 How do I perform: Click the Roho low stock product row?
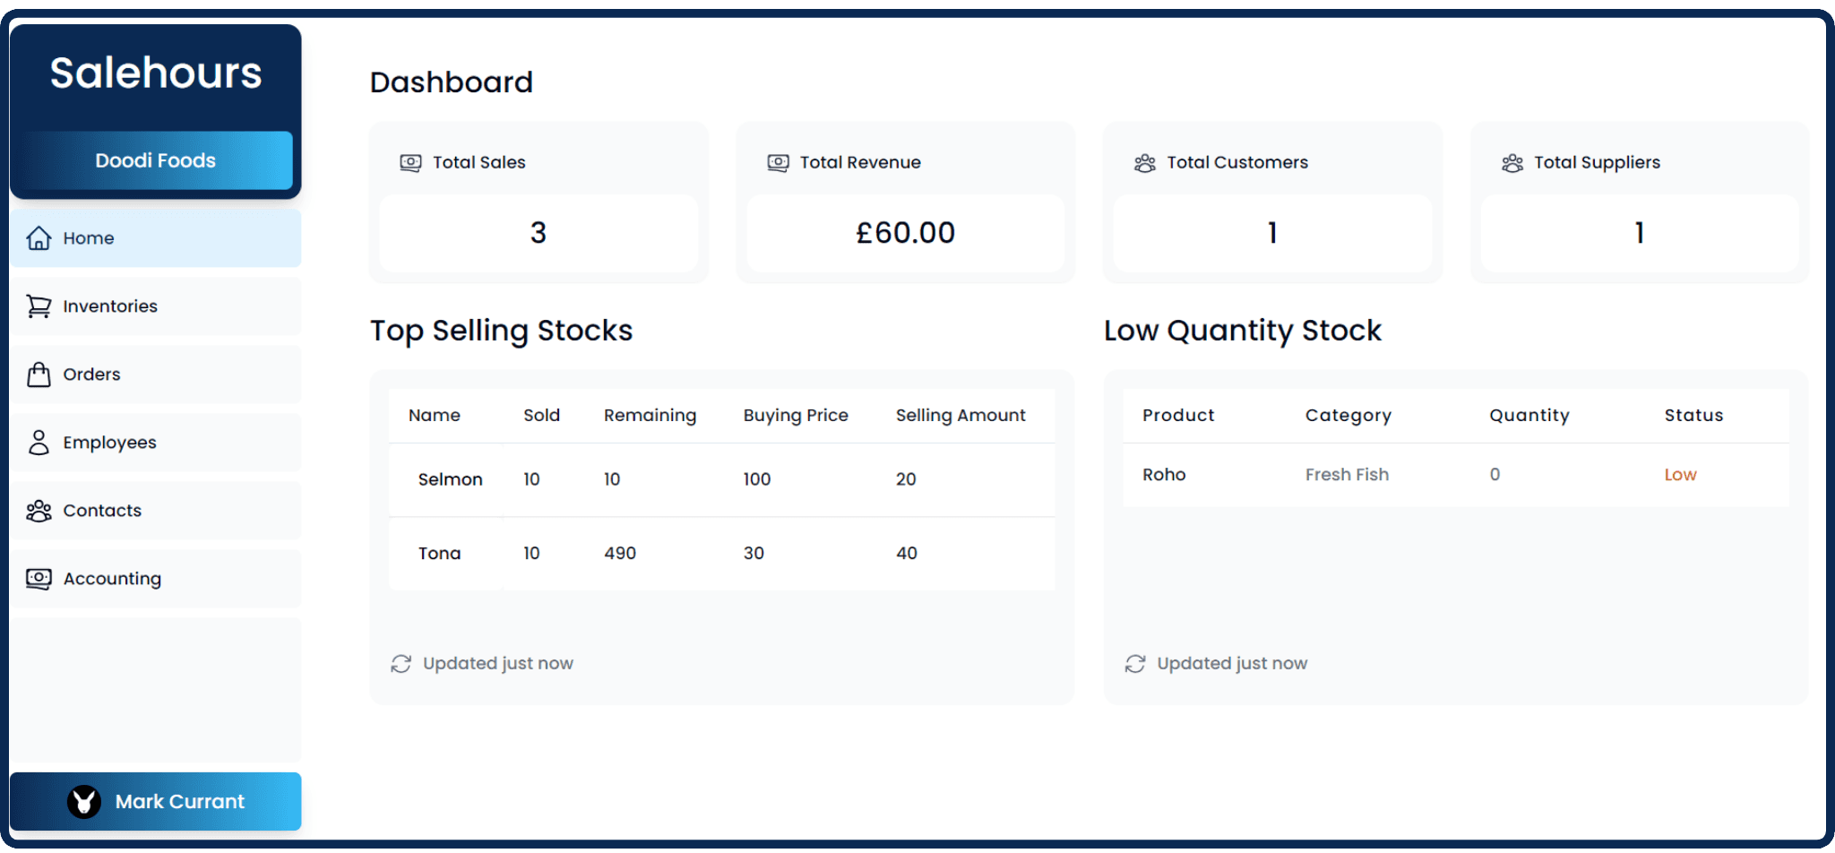1455,475
